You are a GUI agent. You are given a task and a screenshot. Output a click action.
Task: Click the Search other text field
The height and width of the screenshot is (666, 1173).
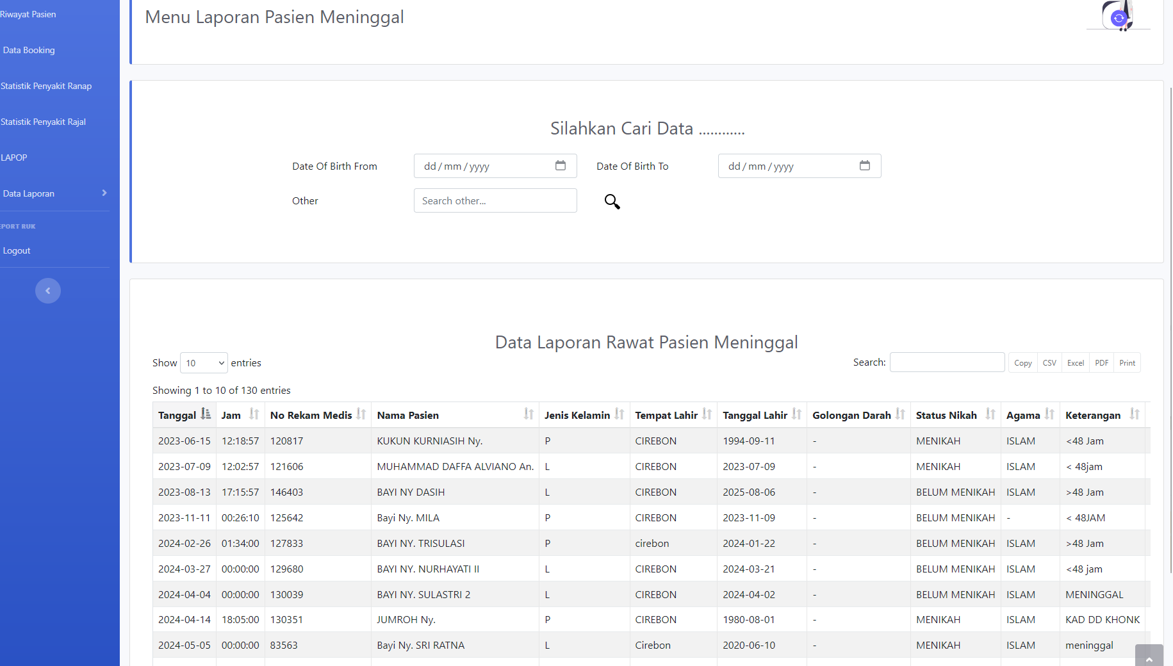click(495, 201)
